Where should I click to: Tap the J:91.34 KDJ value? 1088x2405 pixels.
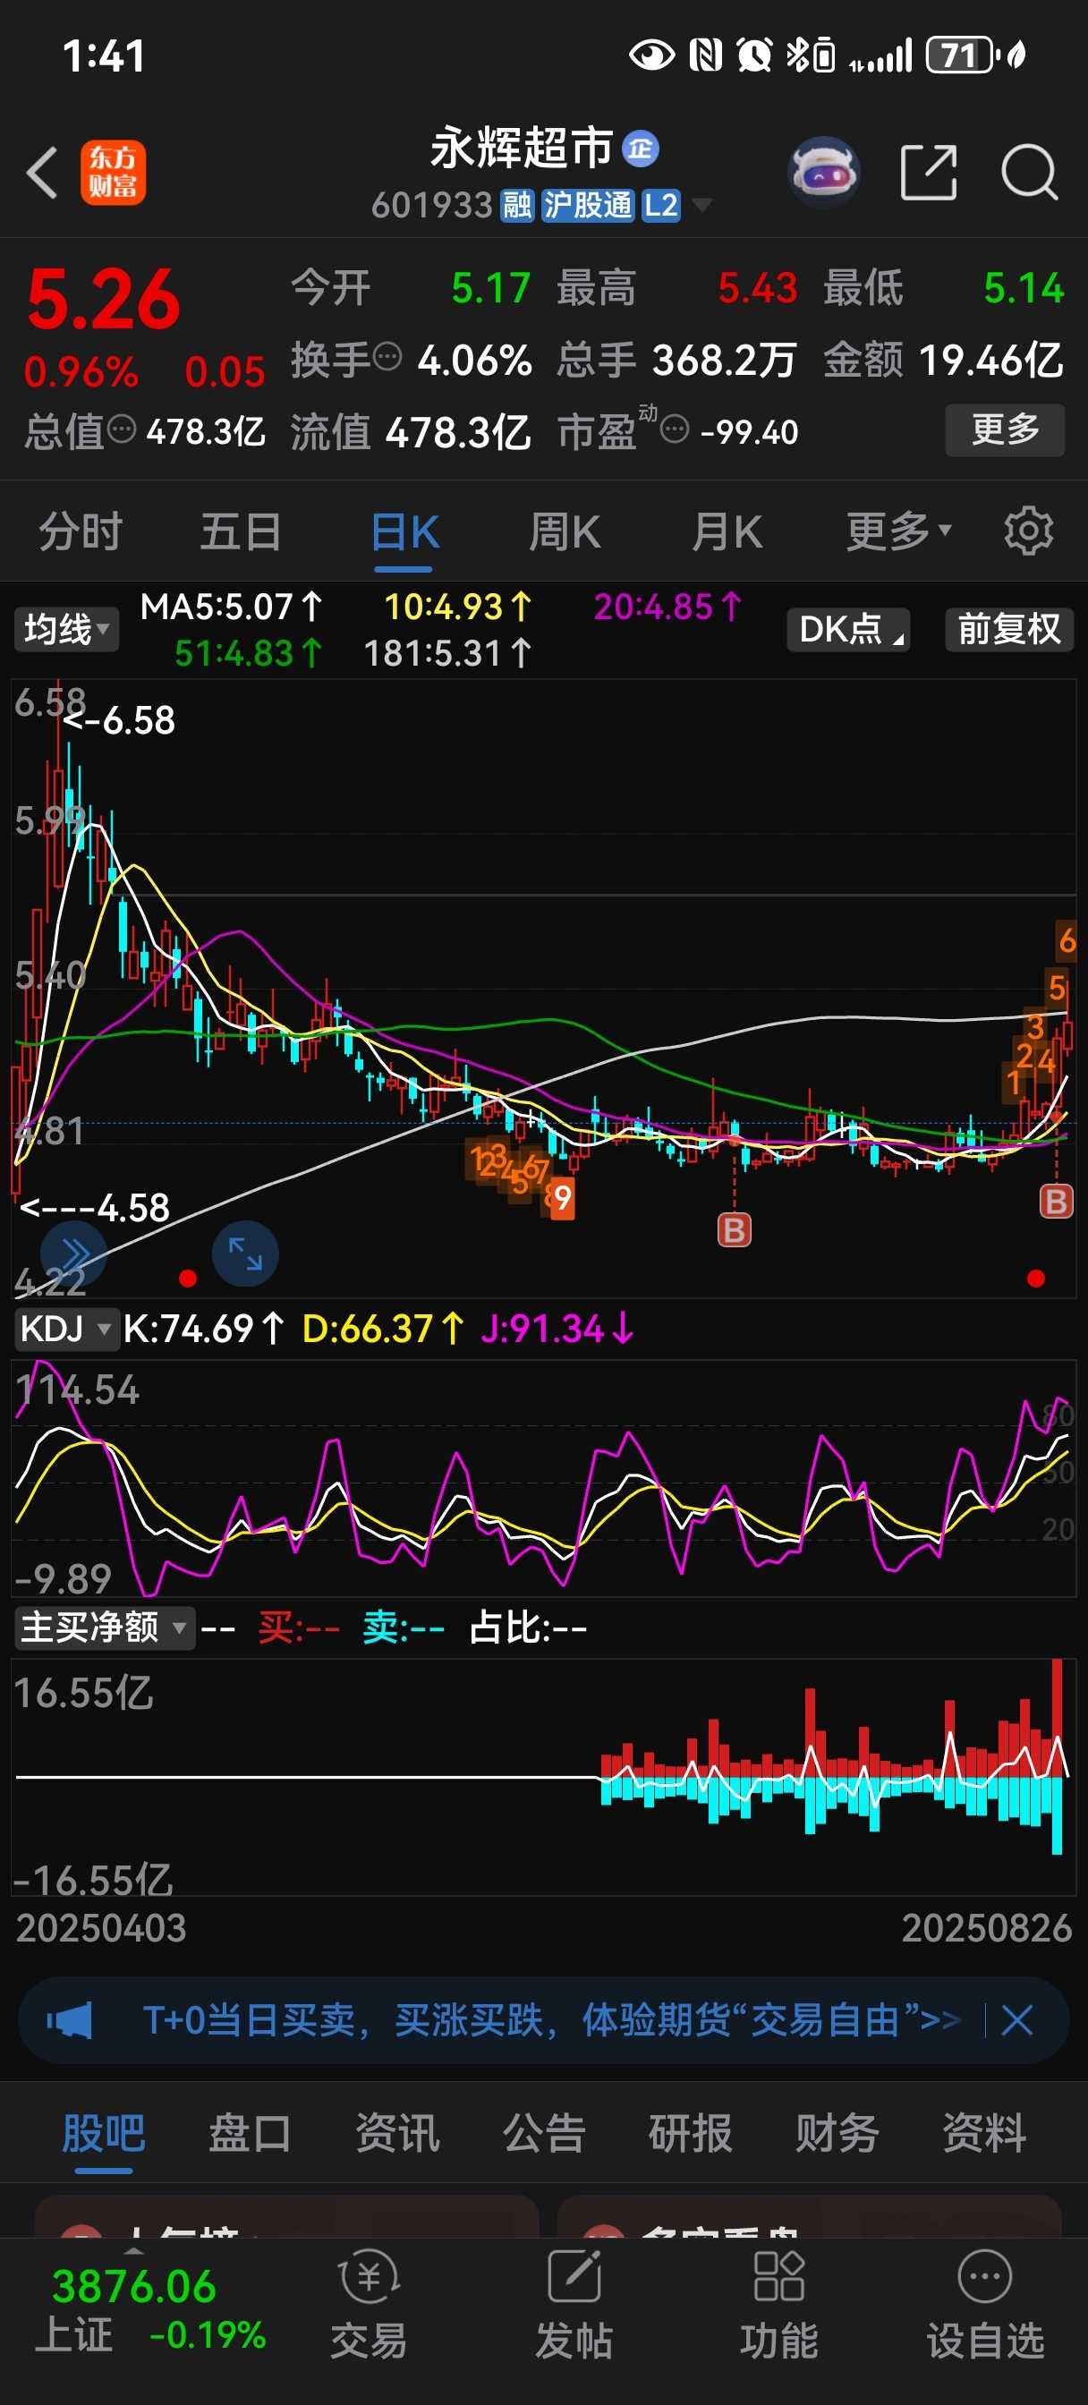[558, 1329]
